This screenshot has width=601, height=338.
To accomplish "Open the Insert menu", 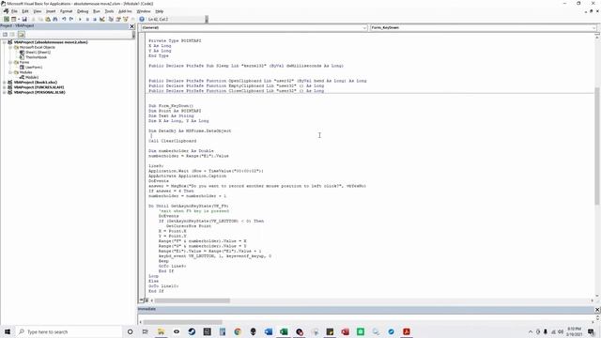I will 51,11.
